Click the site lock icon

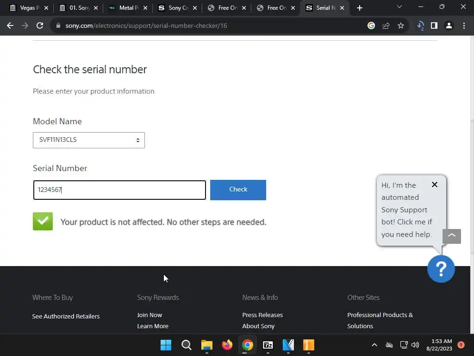click(x=58, y=26)
